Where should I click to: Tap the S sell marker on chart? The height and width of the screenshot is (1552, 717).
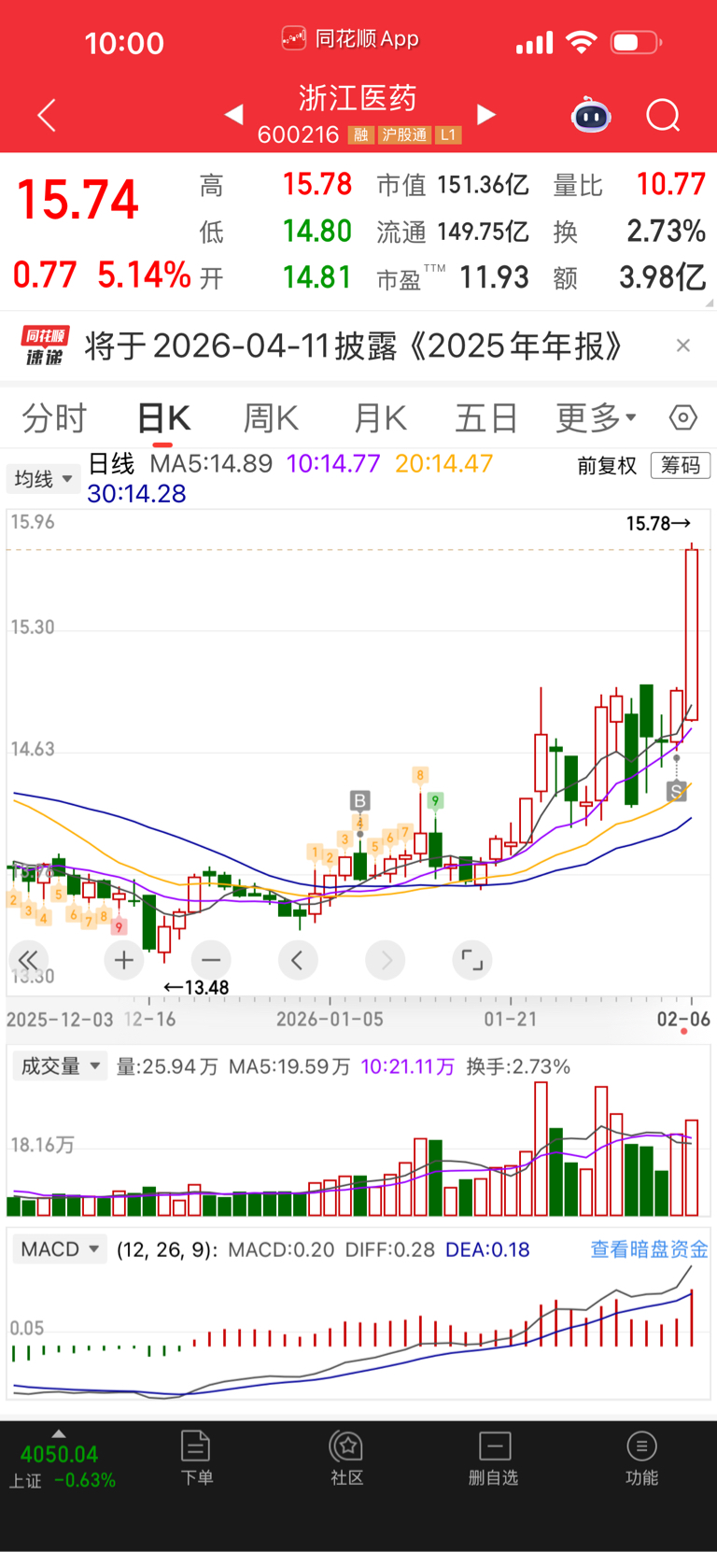[677, 792]
